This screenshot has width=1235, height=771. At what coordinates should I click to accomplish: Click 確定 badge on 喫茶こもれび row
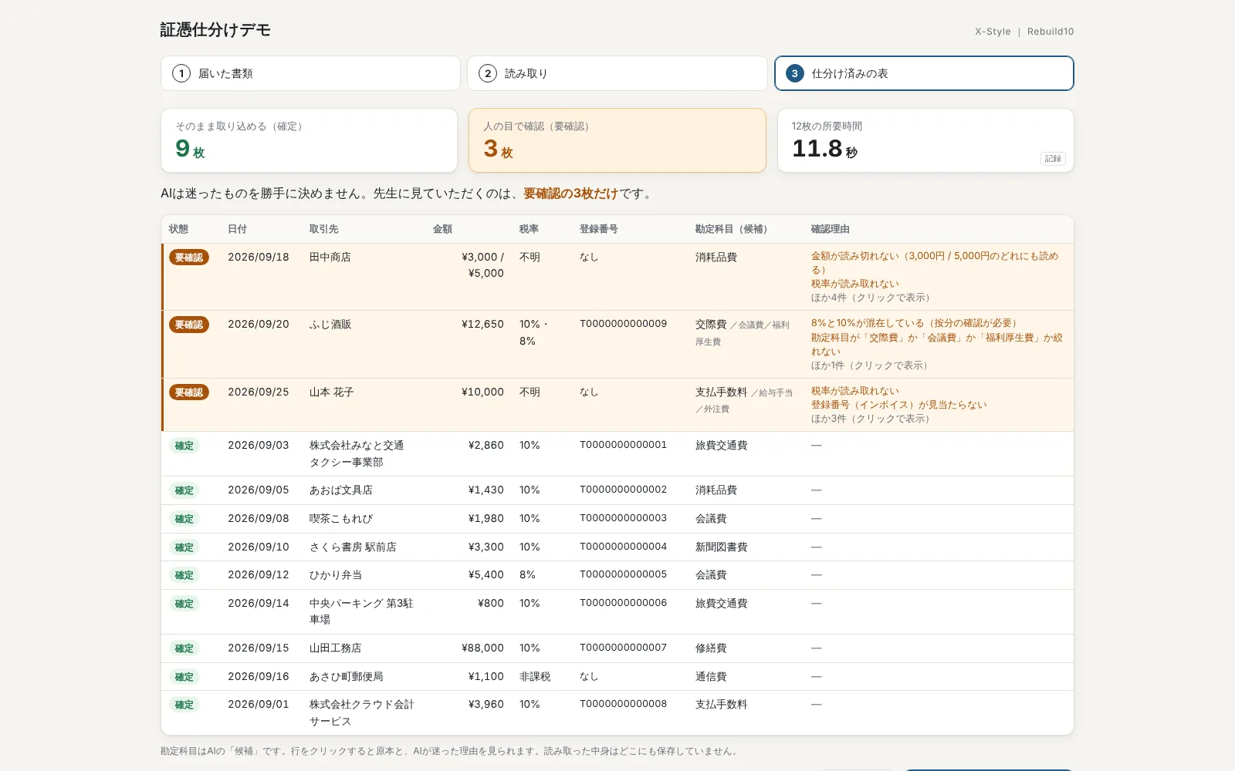pyautogui.click(x=184, y=519)
